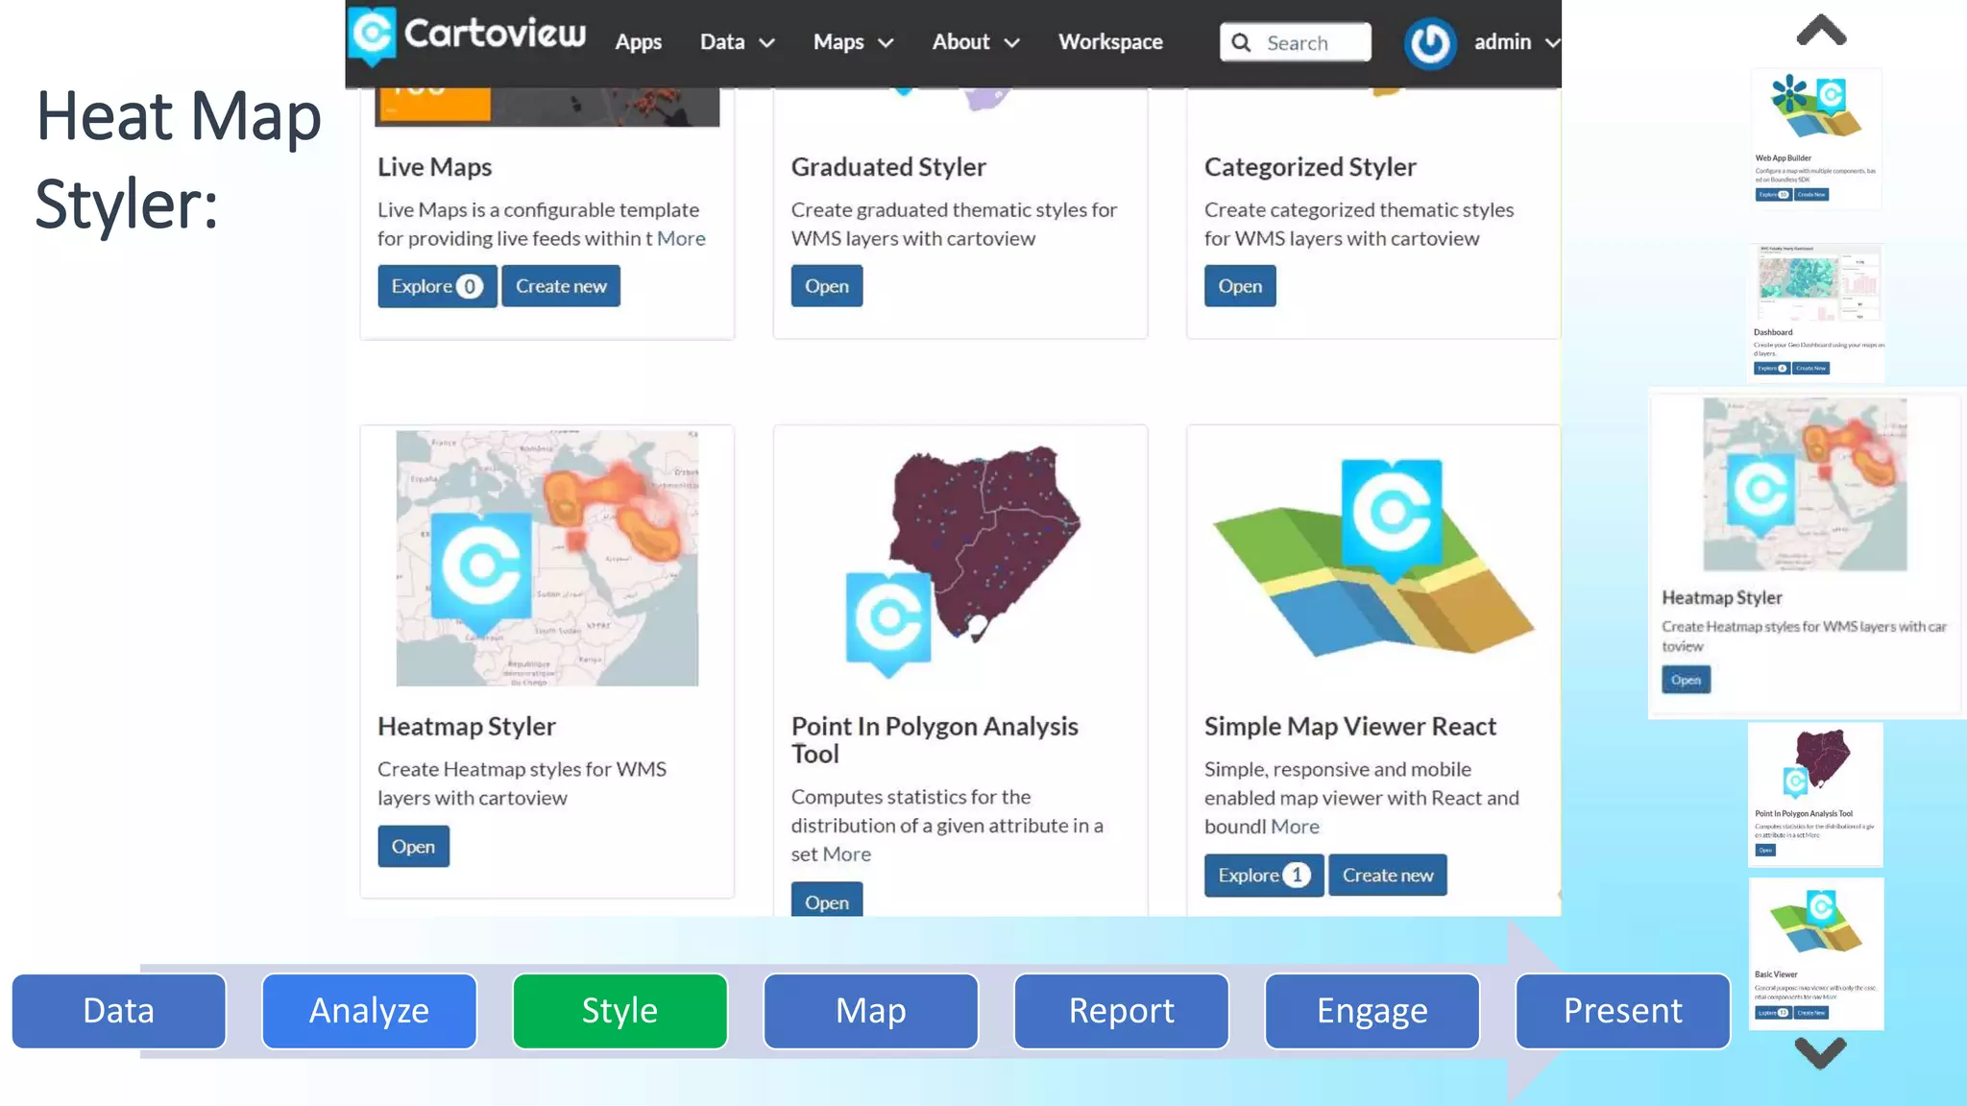Focus the Search input field

click(x=1296, y=42)
